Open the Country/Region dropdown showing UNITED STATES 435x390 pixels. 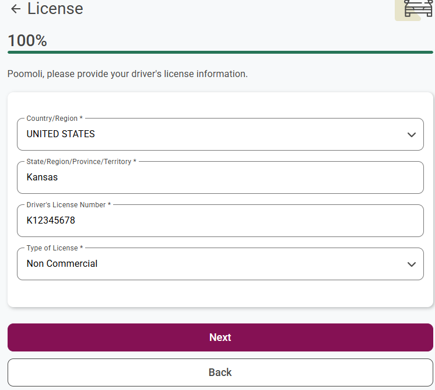(x=220, y=134)
